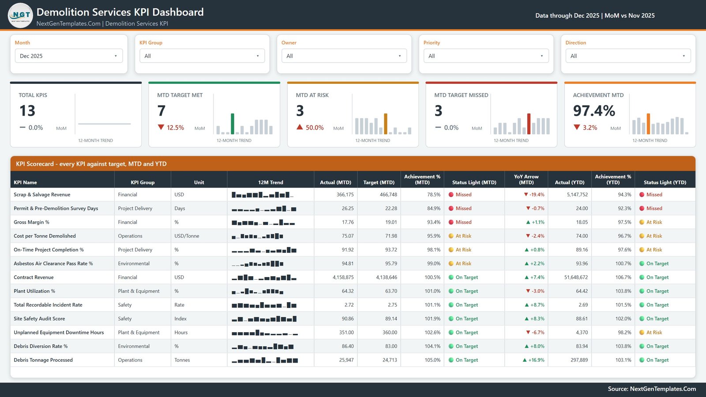Click the 97.4% Achievement MTD value
This screenshot has width=706, height=397.
594,111
